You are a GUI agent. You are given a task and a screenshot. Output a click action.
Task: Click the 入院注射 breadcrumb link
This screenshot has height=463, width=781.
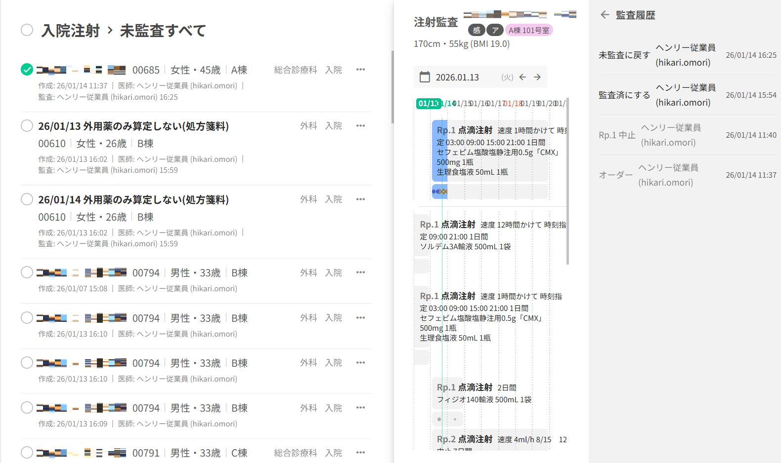click(71, 31)
